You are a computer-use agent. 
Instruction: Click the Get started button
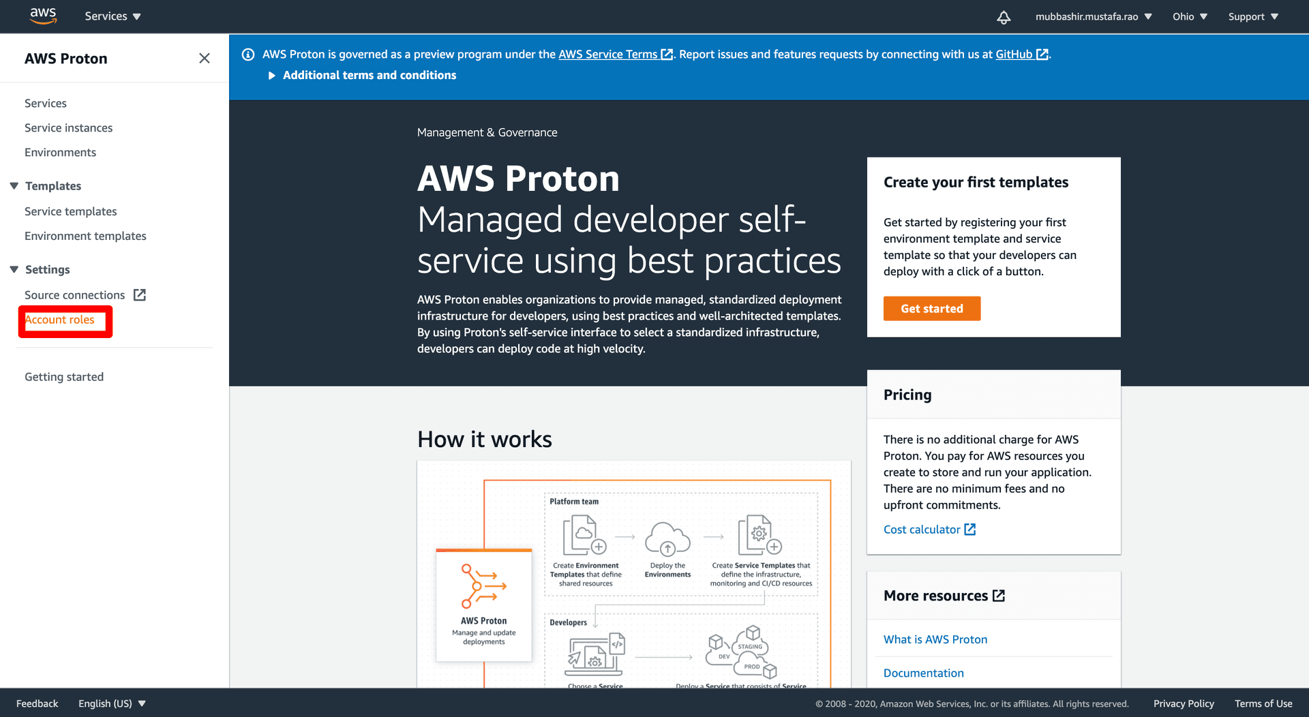[931, 309]
